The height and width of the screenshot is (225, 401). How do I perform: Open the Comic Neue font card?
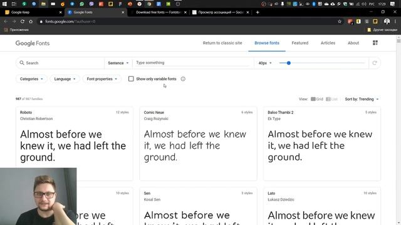198,144
